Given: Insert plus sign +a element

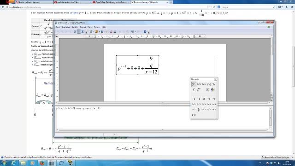Looking at the screenshot, I should (x=194, y=99).
